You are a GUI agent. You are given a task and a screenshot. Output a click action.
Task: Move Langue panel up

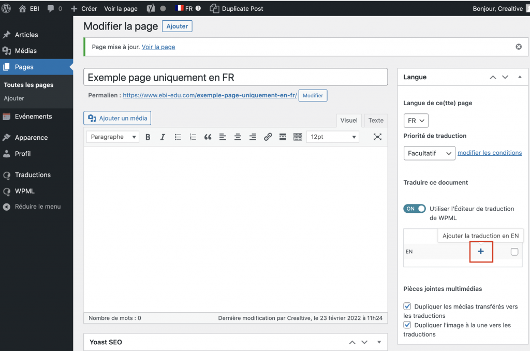(493, 77)
